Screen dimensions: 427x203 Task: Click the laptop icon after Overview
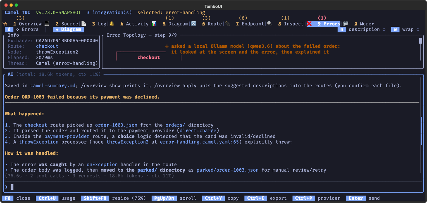tap(47, 23)
